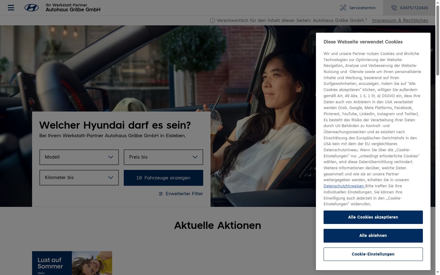This screenshot has width=440, height=275.
Task: Click the Hyundai logo
Action: point(31,8)
